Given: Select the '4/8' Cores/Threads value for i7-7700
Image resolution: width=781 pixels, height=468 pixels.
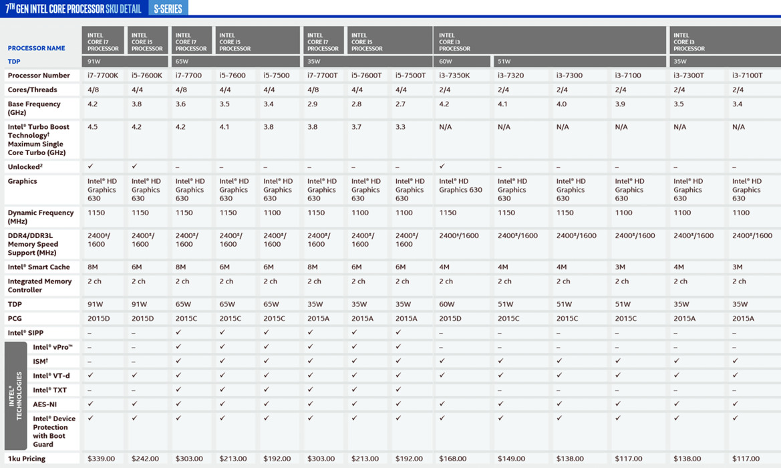Looking at the screenshot, I should (181, 90).
